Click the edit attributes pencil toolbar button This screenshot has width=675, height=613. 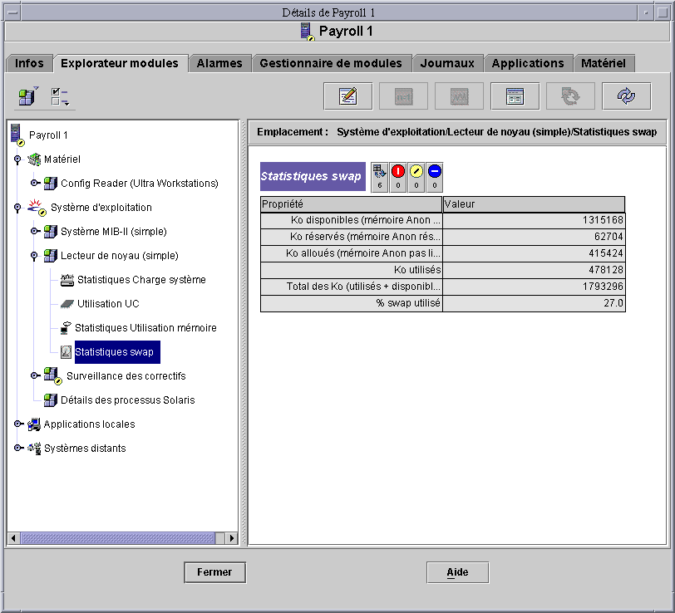[347, 96]
